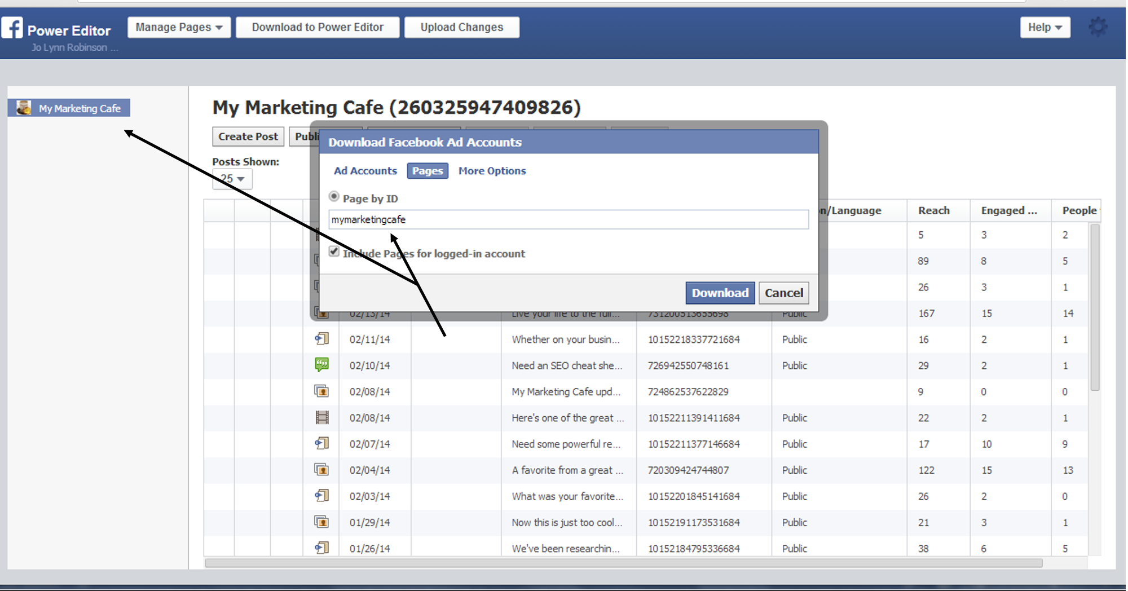Screen dimensions: 1128x591
Task: Open the Manage Pages dropdown
Action: (x=179, y=27)
